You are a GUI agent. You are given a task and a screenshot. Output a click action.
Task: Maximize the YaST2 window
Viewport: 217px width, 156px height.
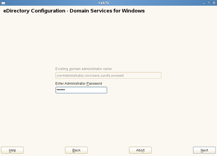[x=209, y=2]
